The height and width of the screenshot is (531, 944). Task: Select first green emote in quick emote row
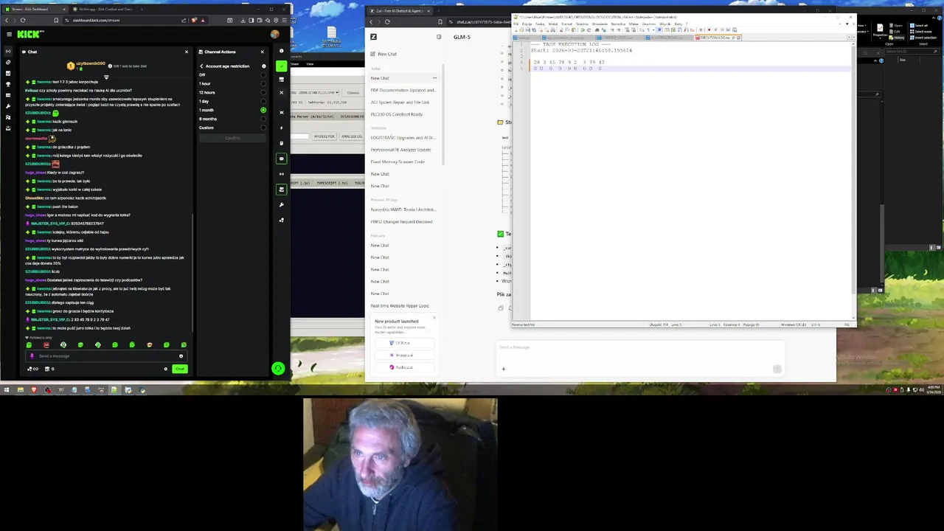[29, 345]
